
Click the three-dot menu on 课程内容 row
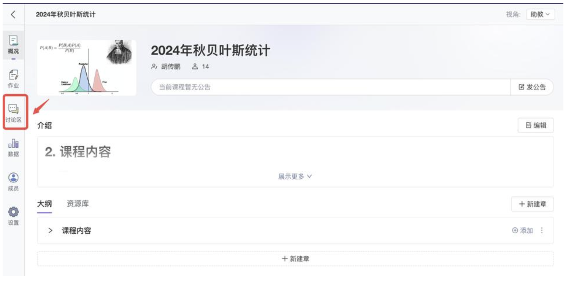(542, 230)
